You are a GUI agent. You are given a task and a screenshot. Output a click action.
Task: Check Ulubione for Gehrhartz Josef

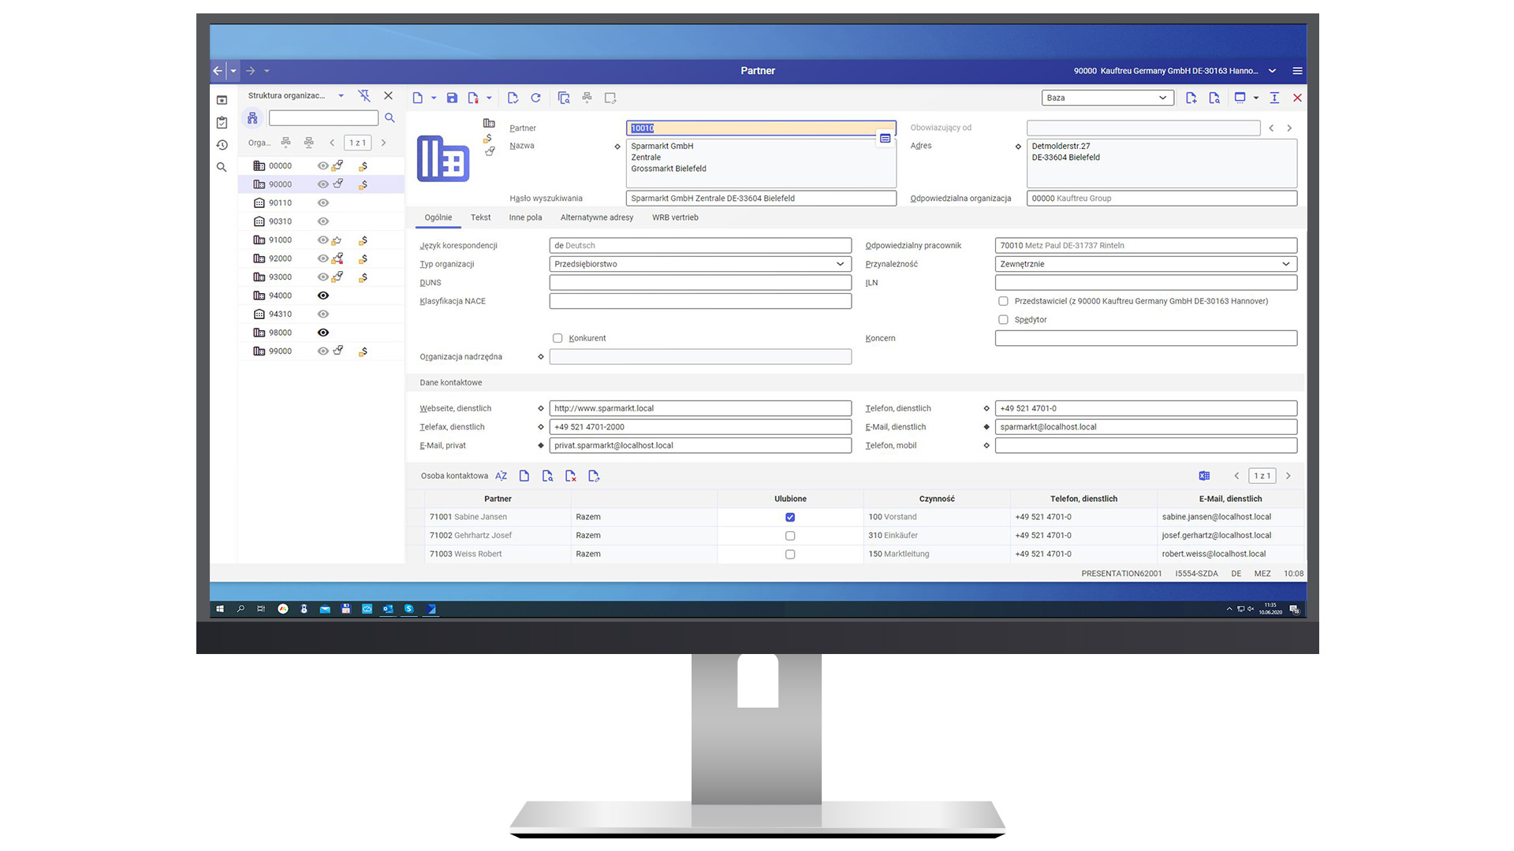point(790,536)
